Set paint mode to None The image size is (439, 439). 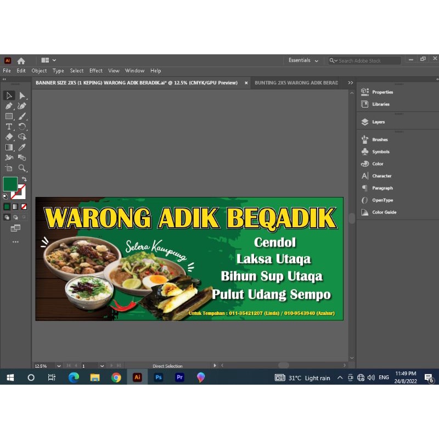click(24, 206)
